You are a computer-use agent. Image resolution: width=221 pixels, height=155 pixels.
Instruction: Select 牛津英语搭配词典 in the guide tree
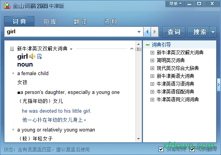point(175,92)
